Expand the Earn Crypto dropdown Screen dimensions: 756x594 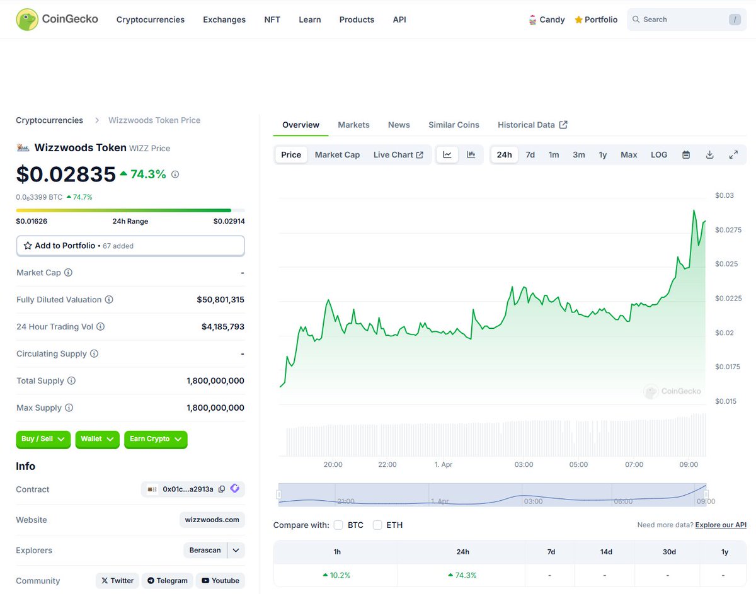tap(156, 439)
